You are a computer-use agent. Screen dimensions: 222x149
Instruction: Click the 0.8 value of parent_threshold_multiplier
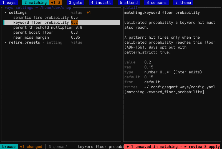tap(79, 27)
